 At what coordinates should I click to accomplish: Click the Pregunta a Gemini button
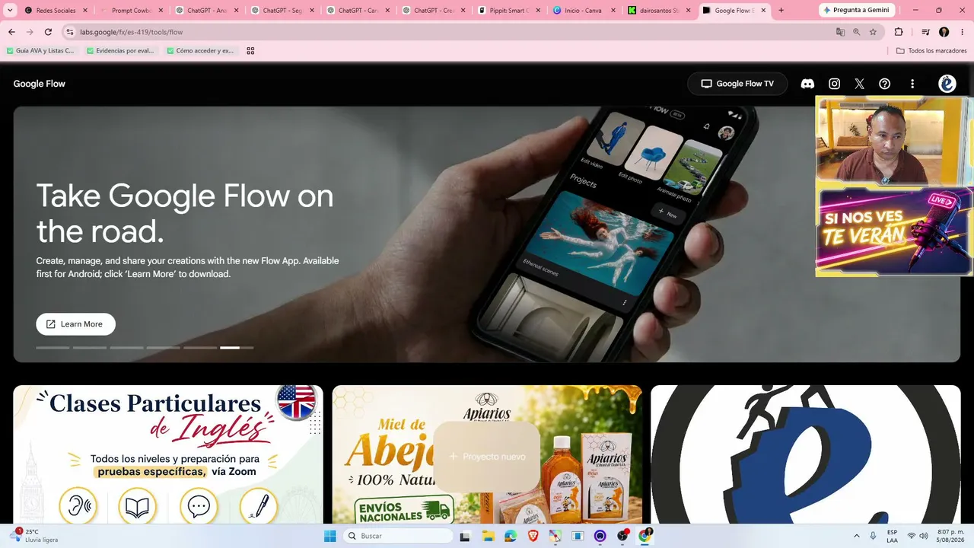coord(856,10)
